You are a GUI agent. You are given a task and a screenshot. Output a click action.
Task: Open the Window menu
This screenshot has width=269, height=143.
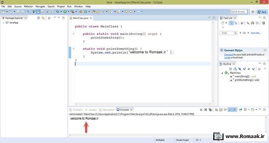[x=78, y=7]
